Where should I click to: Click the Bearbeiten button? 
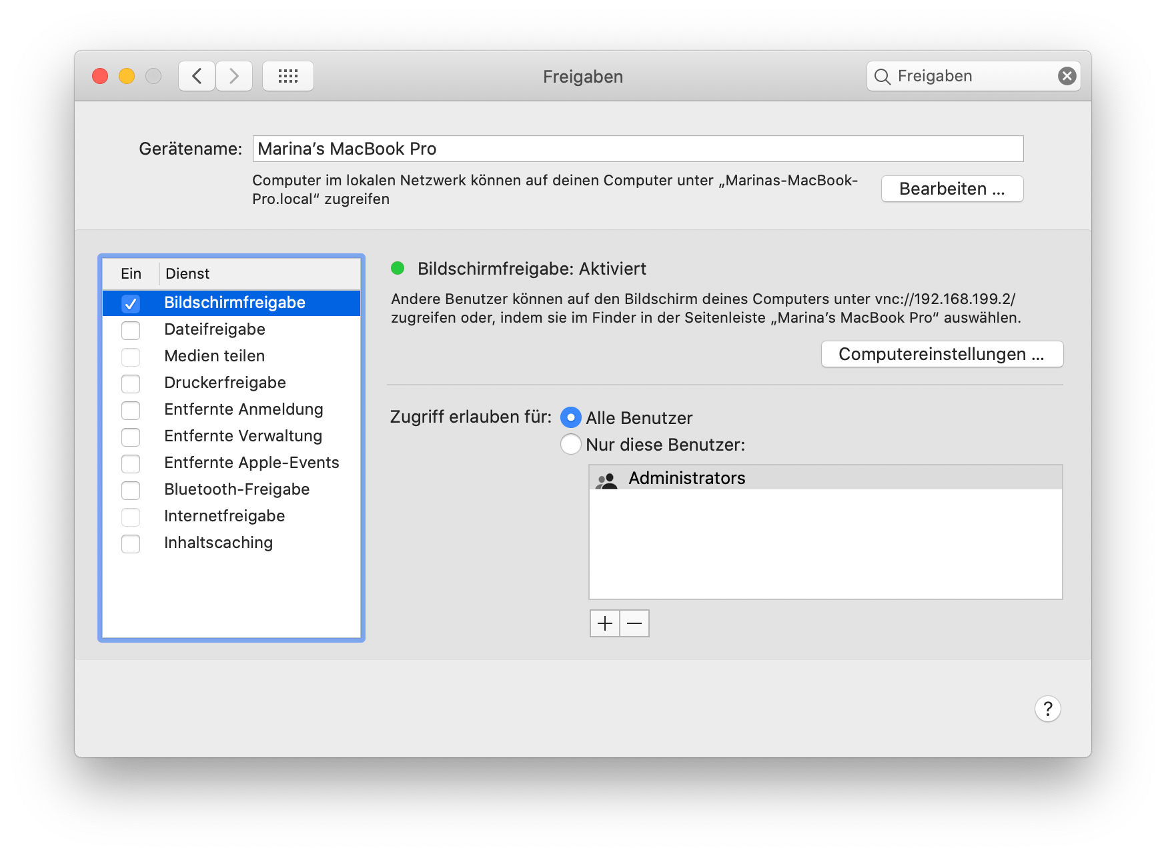pyautogui.click(x=952, y=189)
